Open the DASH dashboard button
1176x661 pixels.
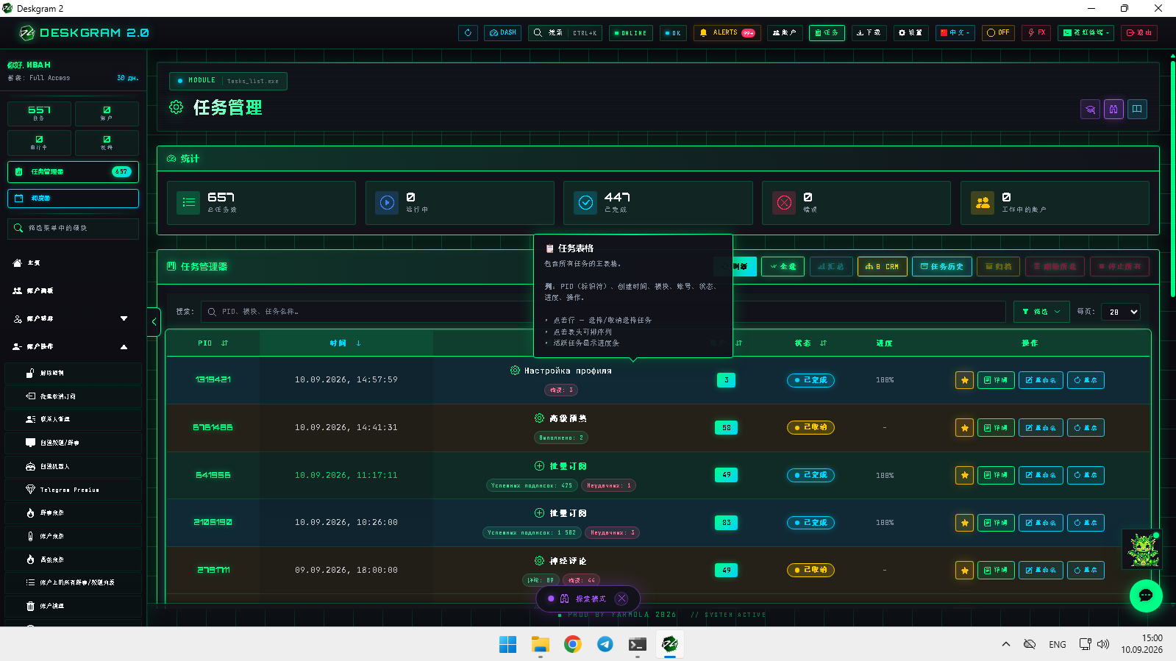pyautogui.click(x=502, y=33)
